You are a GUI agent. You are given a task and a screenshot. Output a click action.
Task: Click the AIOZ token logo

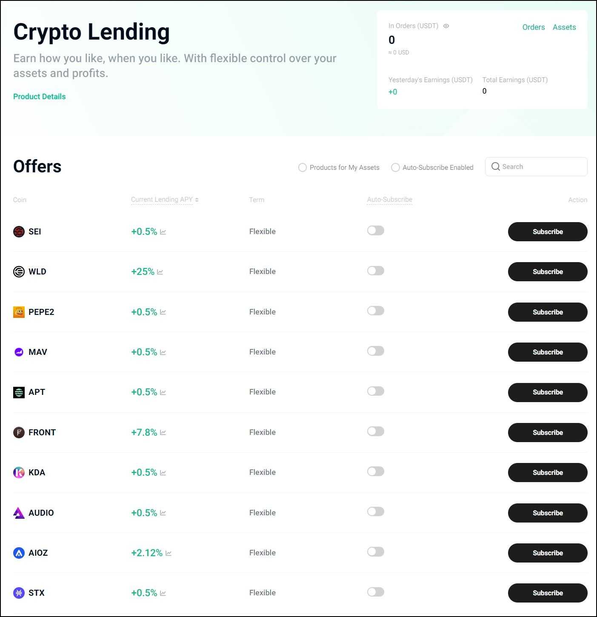[x=19, y=553]
